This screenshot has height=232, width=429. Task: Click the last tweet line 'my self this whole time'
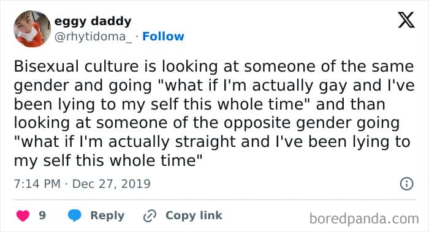[x=108, y=160]
